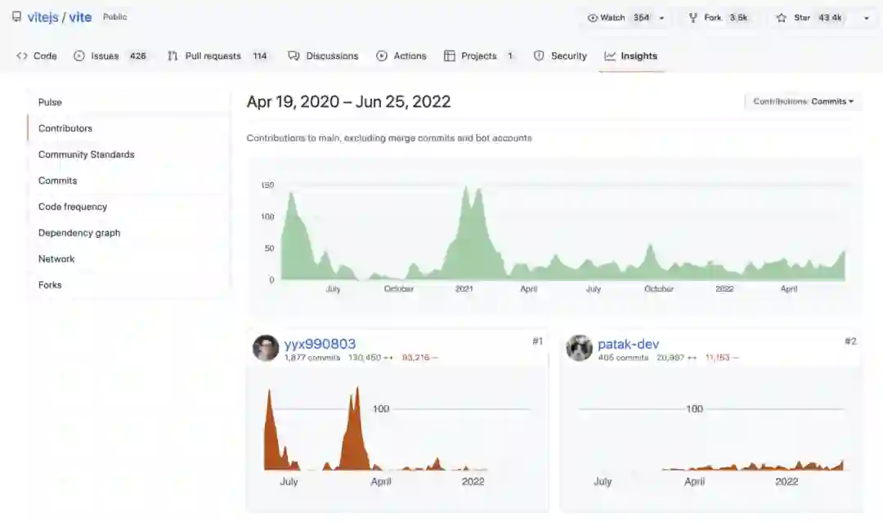The image size is (883, 522).
Task: Click the #1 rank label
Action: [x=538, y=341]
